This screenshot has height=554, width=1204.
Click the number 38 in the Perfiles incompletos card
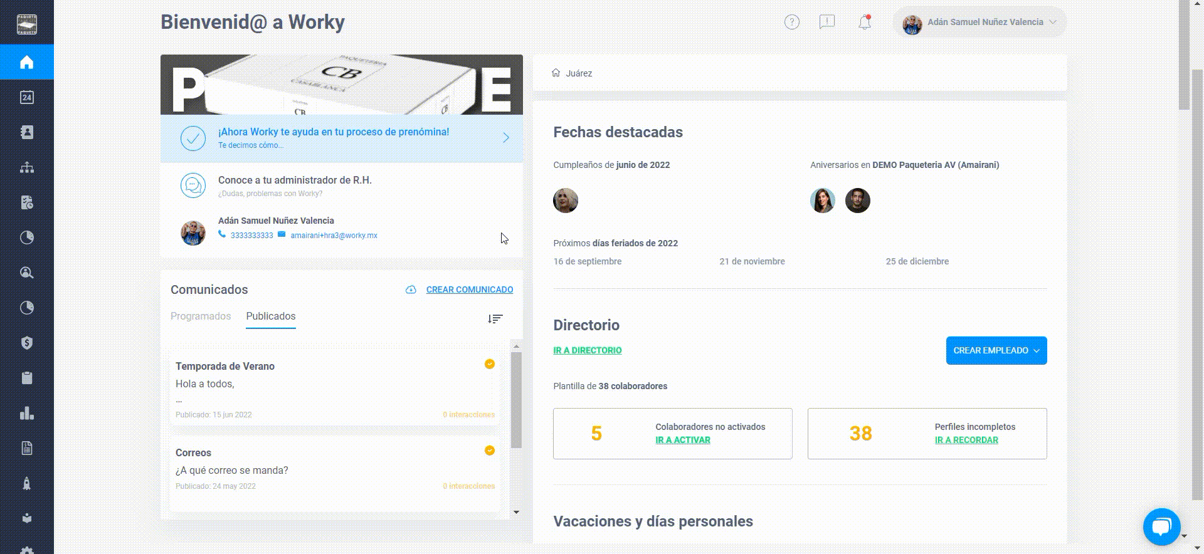(860, 434)
